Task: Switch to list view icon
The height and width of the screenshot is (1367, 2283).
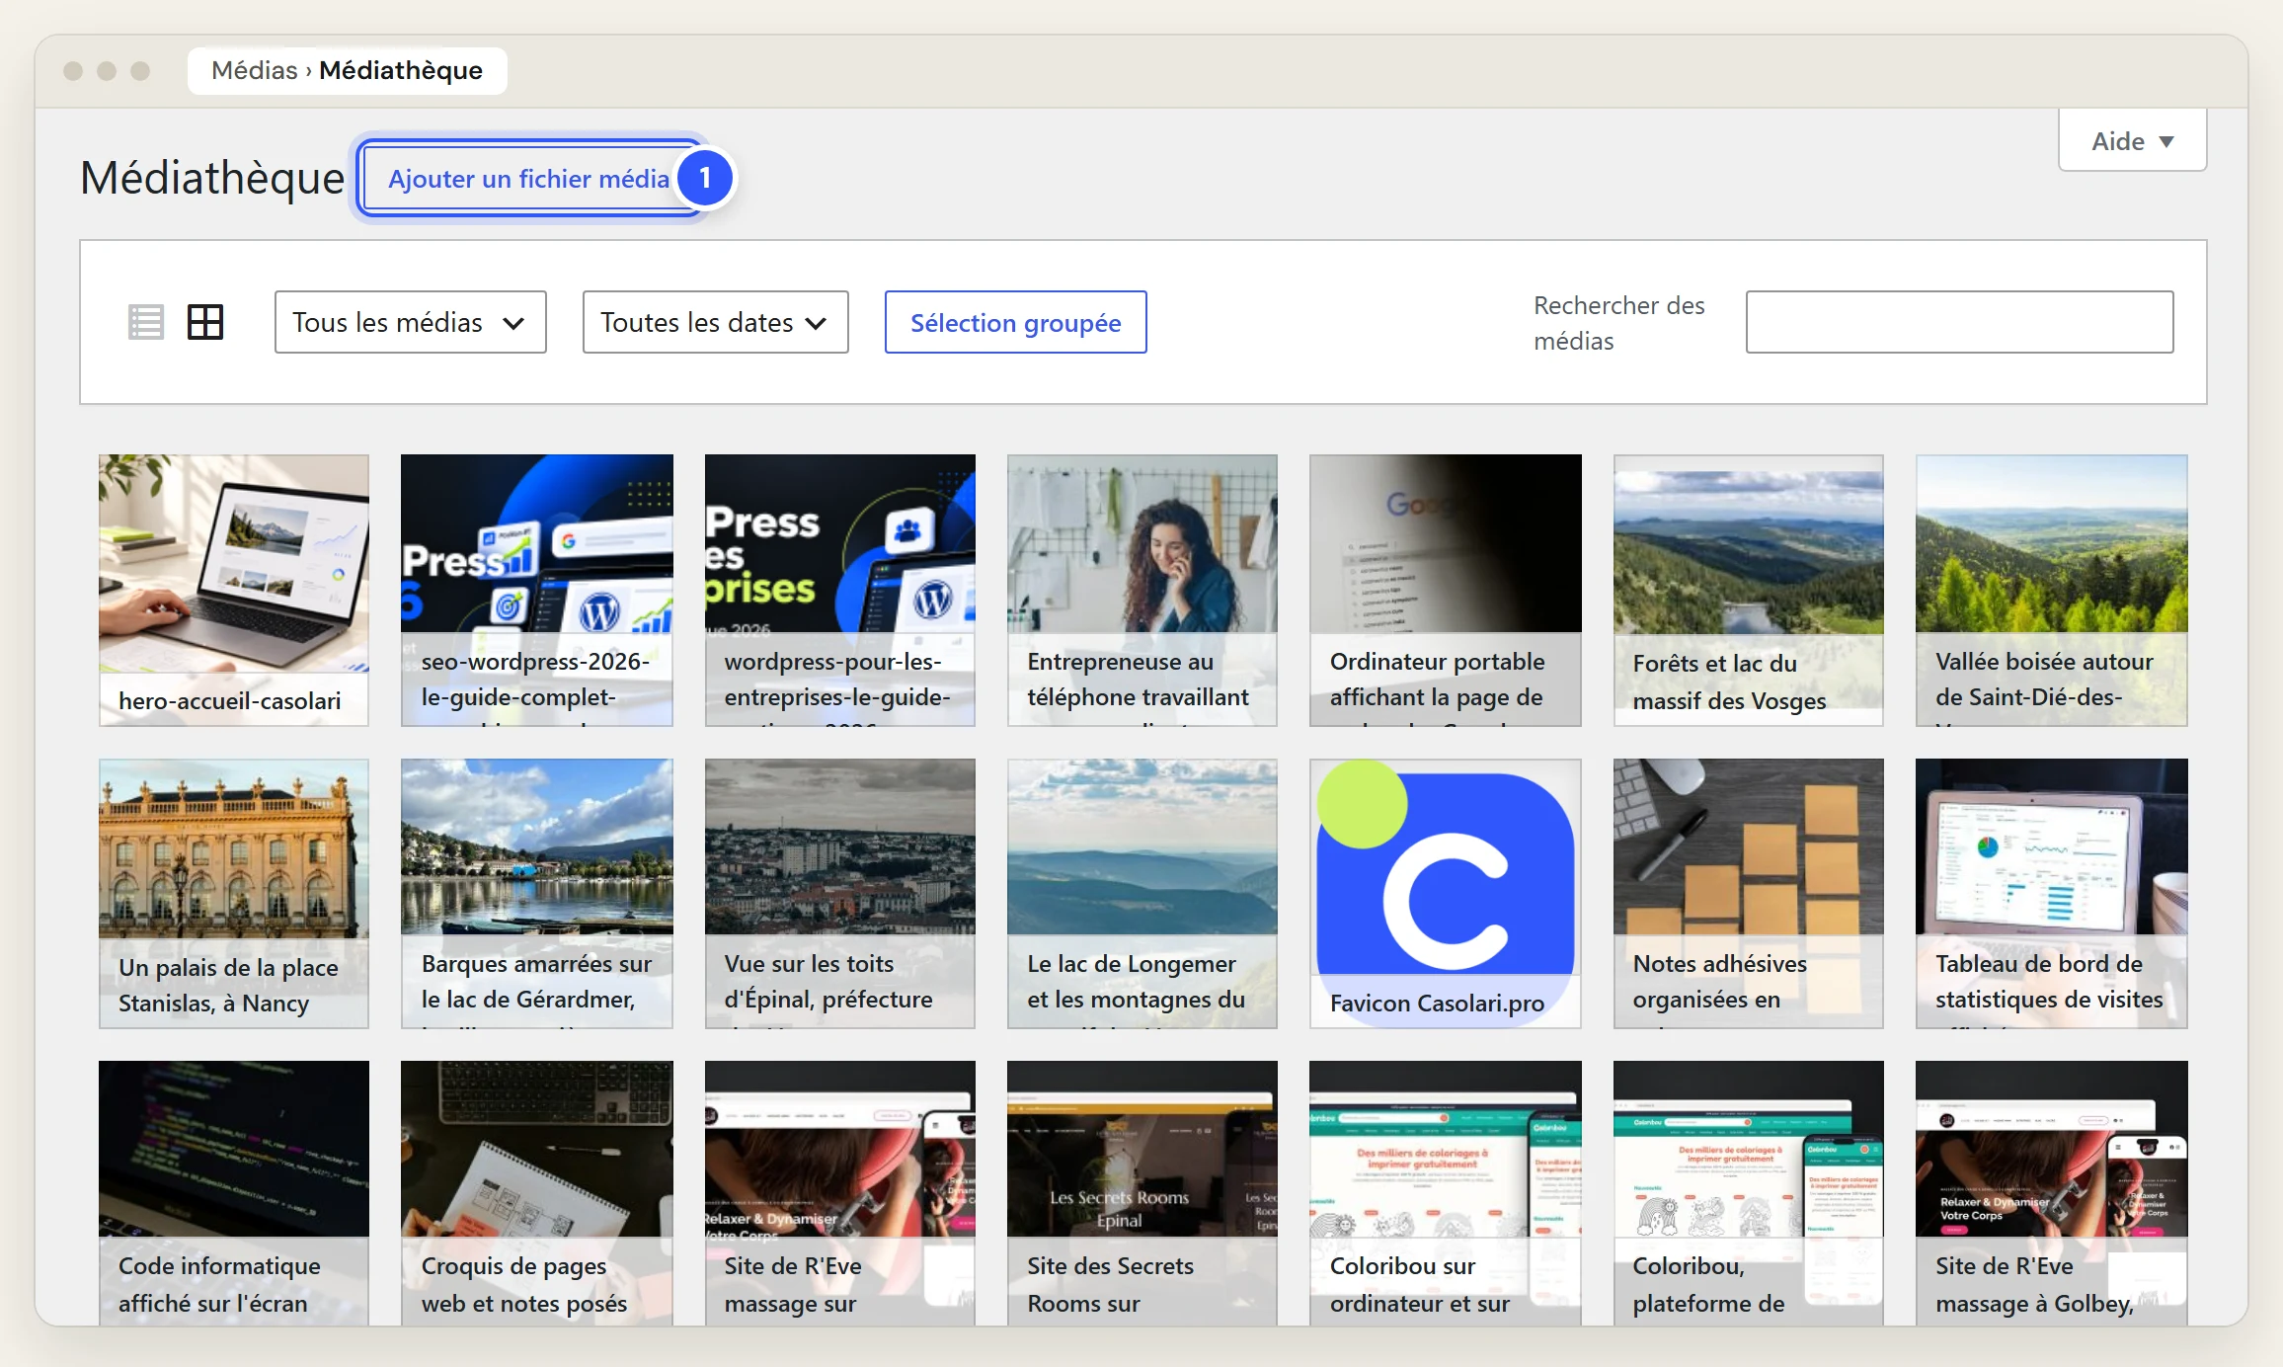Action: tap(146, 322)
